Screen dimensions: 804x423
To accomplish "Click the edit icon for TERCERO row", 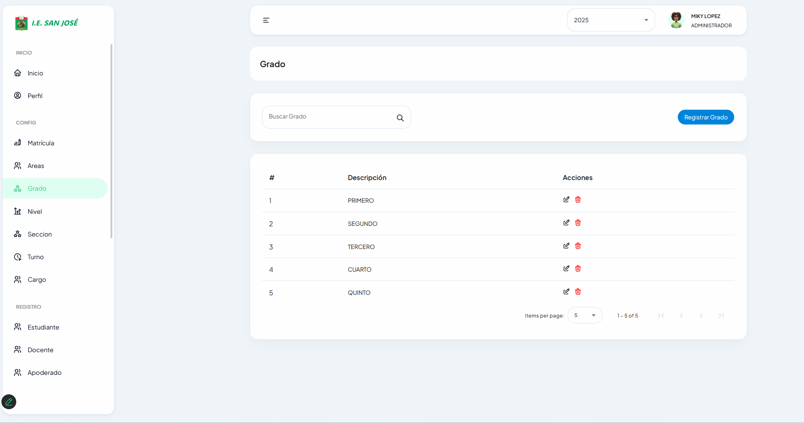I will (566, 246).
